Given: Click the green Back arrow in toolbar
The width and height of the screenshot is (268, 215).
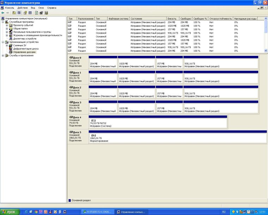Looking at the screenshot, I should coord(2,13).
